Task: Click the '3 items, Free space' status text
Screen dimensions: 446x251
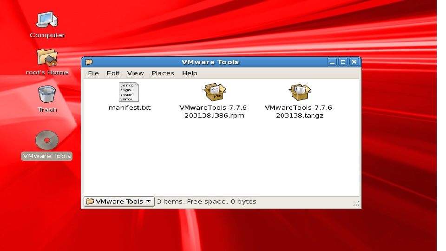Action: [207, 201]
